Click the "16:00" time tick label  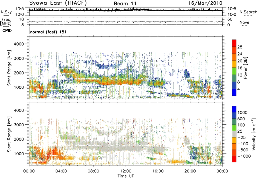pos(158,171)
